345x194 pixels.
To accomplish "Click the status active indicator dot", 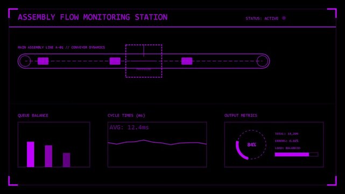I will click(284, 18).
